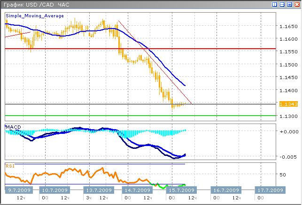Viewport: 302px width, 205px height.
Task: Select the 16.7.2009 date marker
Action: tap(225, 190)
